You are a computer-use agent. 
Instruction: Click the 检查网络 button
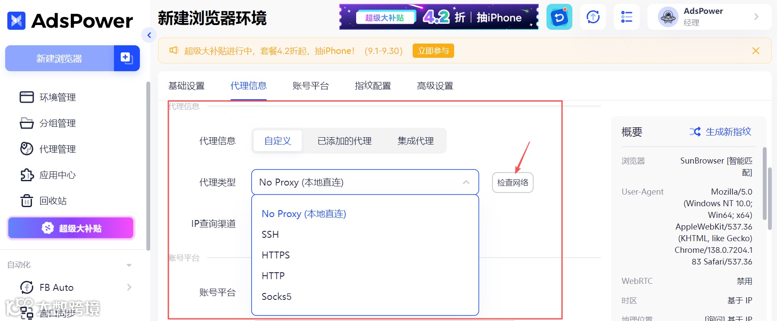513,183
